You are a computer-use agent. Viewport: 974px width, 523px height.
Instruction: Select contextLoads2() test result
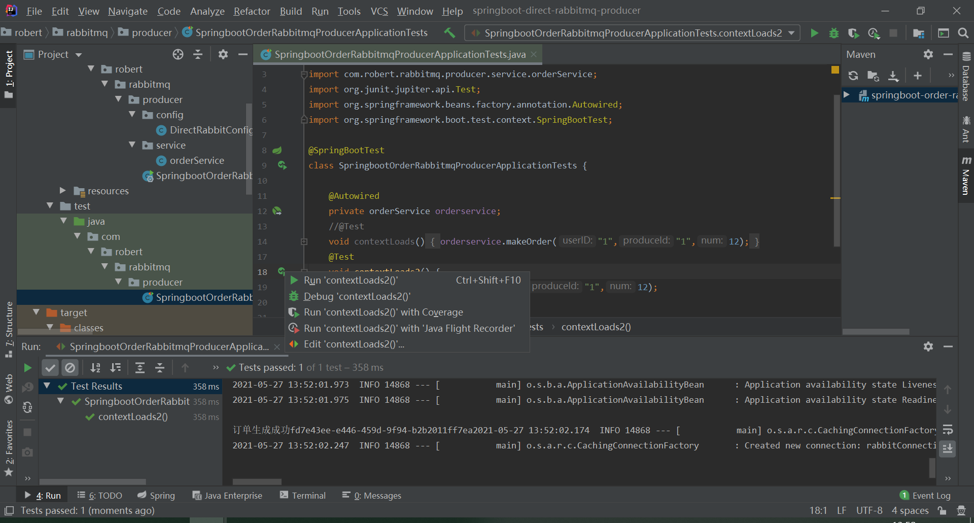(x=133, y=416)
